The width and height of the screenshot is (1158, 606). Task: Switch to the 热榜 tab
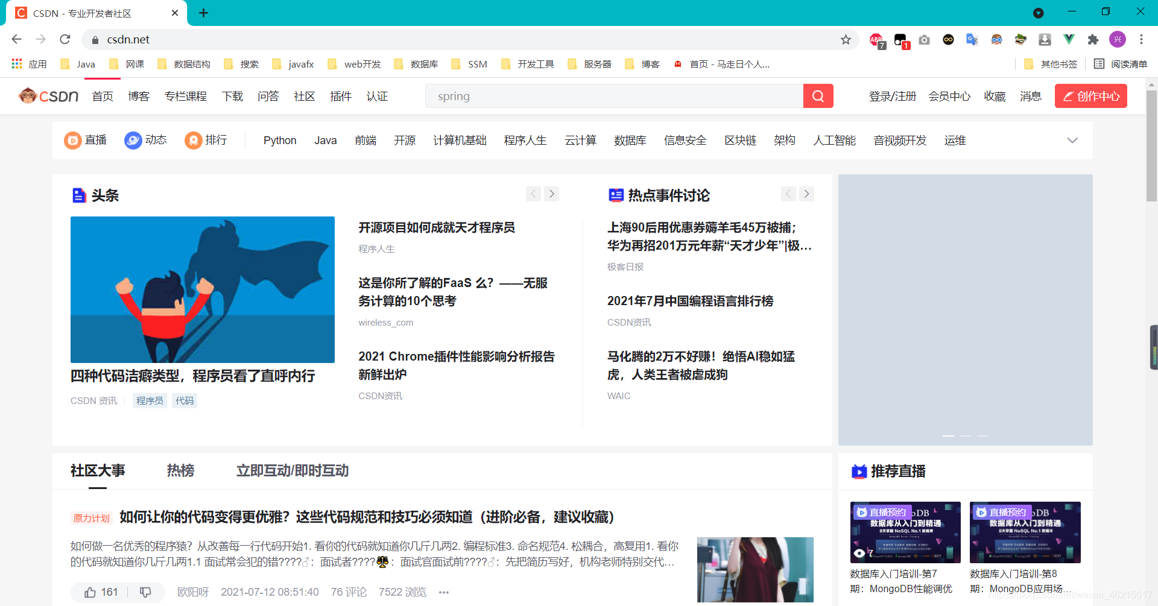pos(180,470)
